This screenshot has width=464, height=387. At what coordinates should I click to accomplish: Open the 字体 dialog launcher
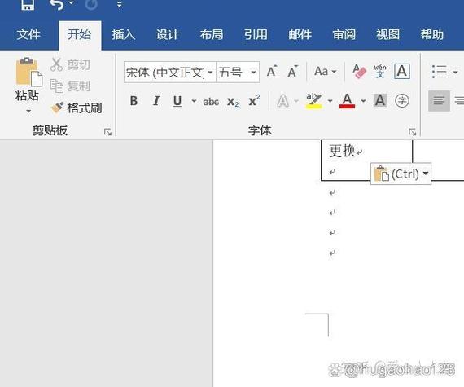(x=412, y=132)
